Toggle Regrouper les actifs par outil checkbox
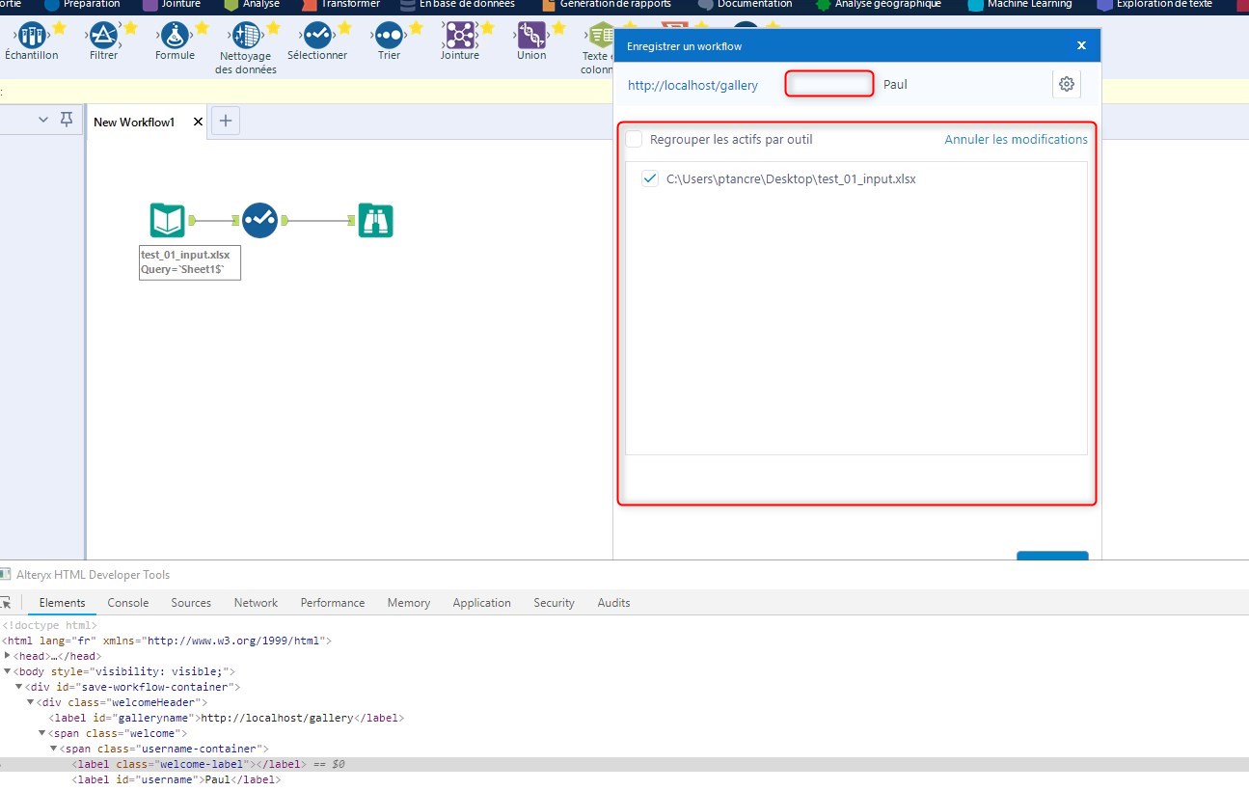Screen dimensions: 1249x791 click(634, 139)
